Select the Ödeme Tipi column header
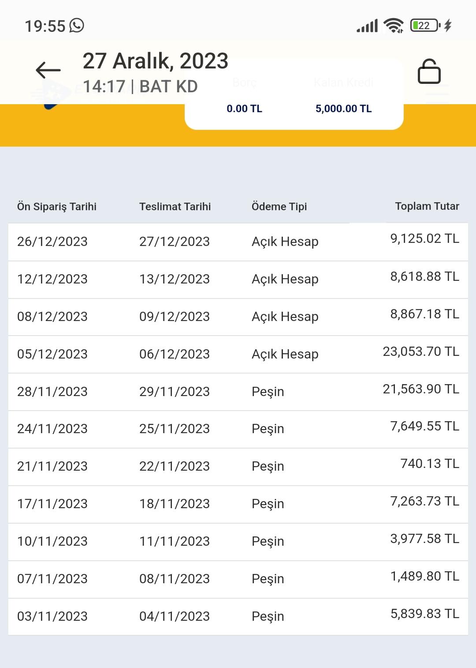The image size is (476, 668). point(279,207)
